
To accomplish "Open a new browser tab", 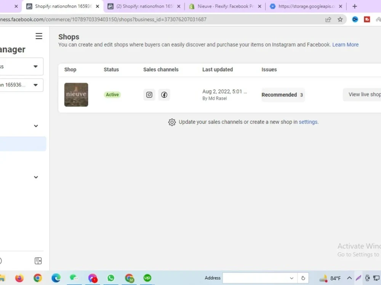I will (354, 6).
